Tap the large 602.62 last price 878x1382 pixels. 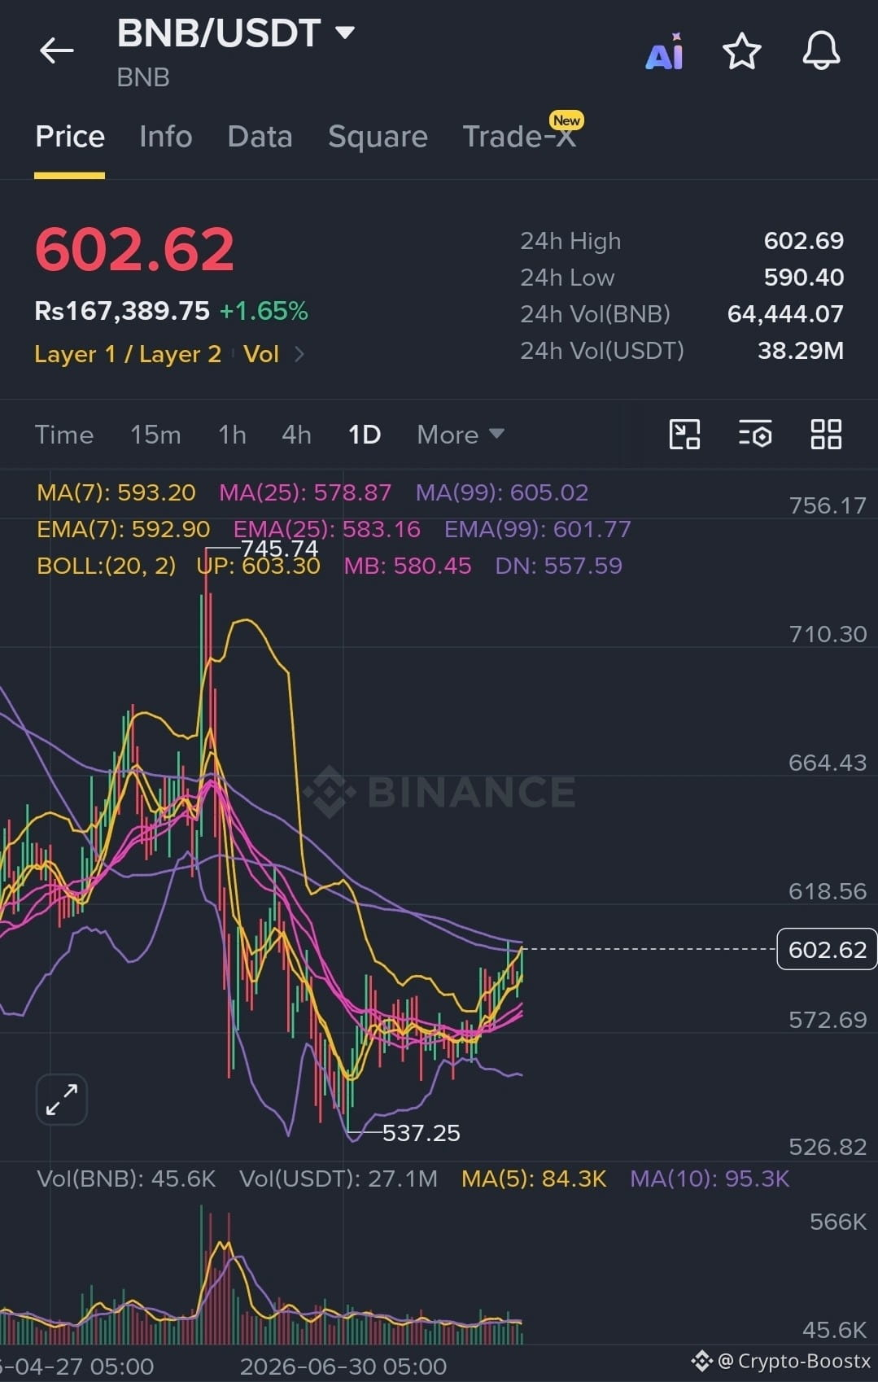tap(134, 249)
